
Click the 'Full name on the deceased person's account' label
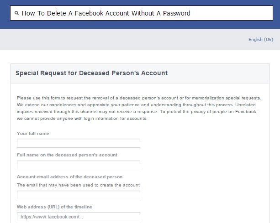click(67, 155)
